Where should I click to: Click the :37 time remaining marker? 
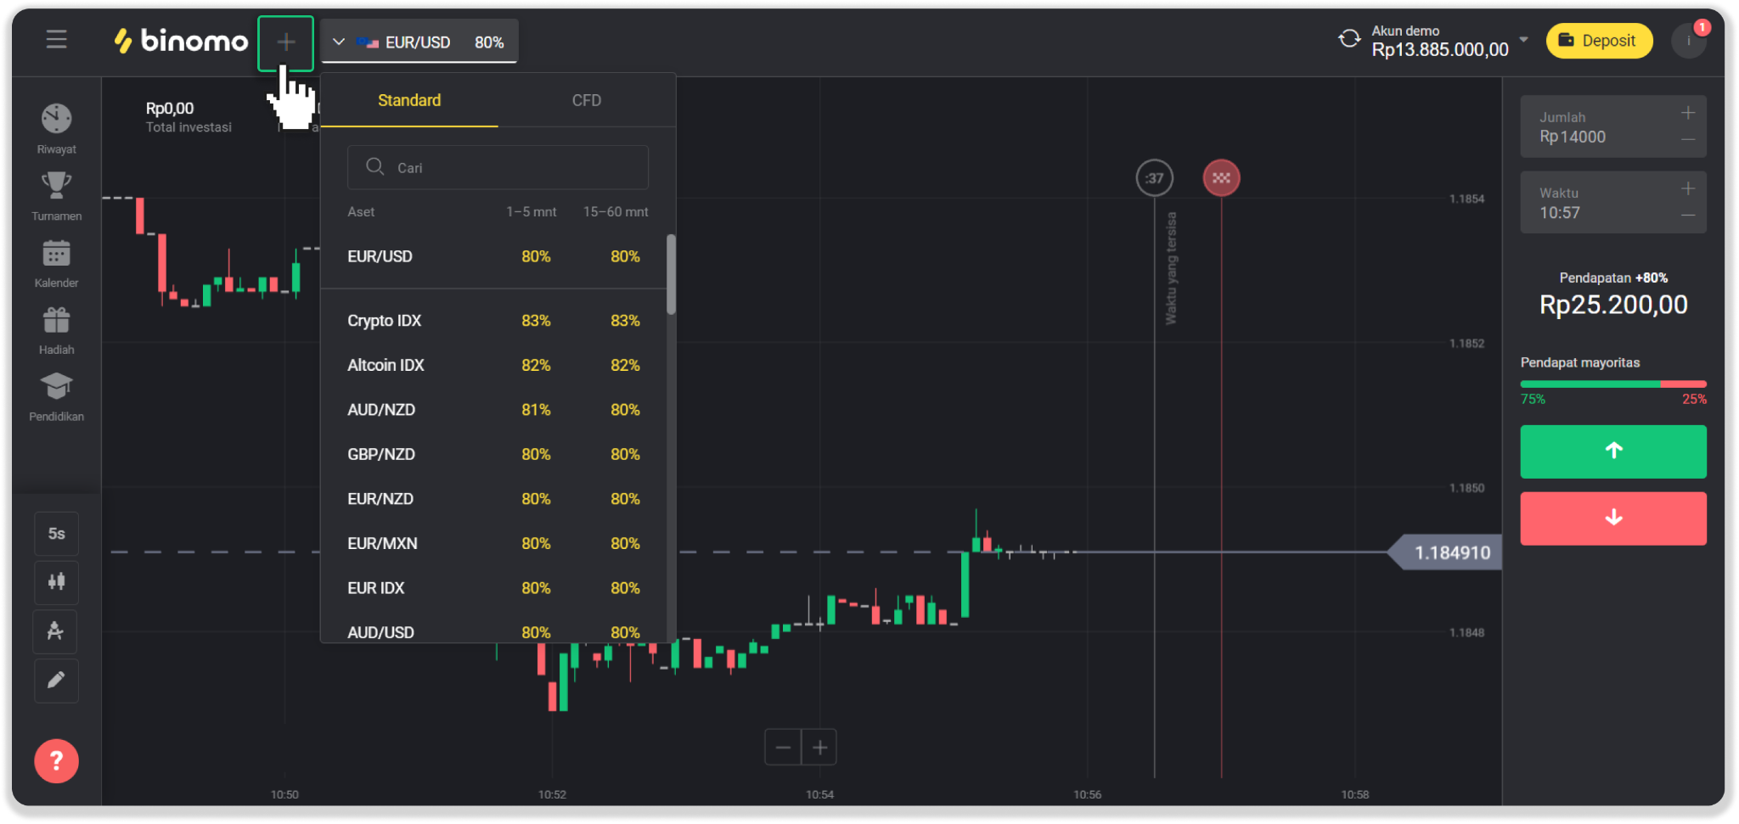click(1154, 178)
